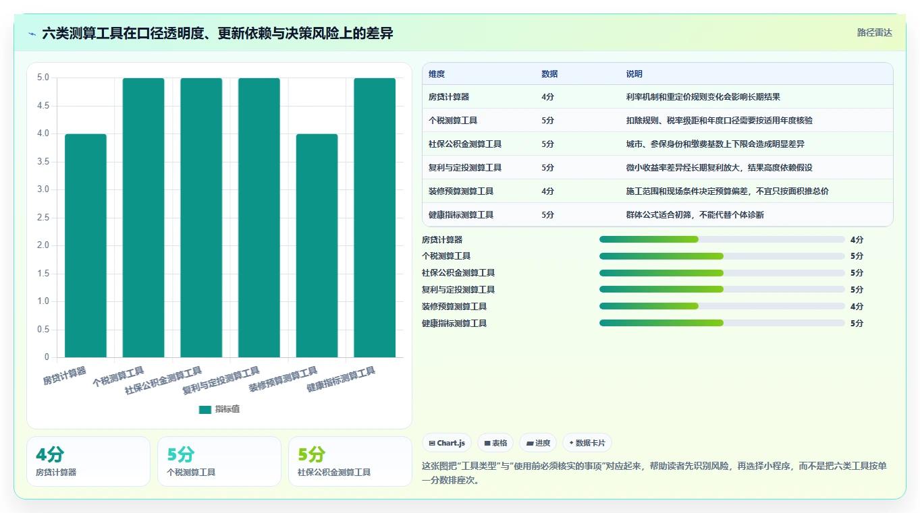
Task: Click the 5分 value beside the 复利与定投测算工具 progress bar
Action: click(x=857, y=289)
